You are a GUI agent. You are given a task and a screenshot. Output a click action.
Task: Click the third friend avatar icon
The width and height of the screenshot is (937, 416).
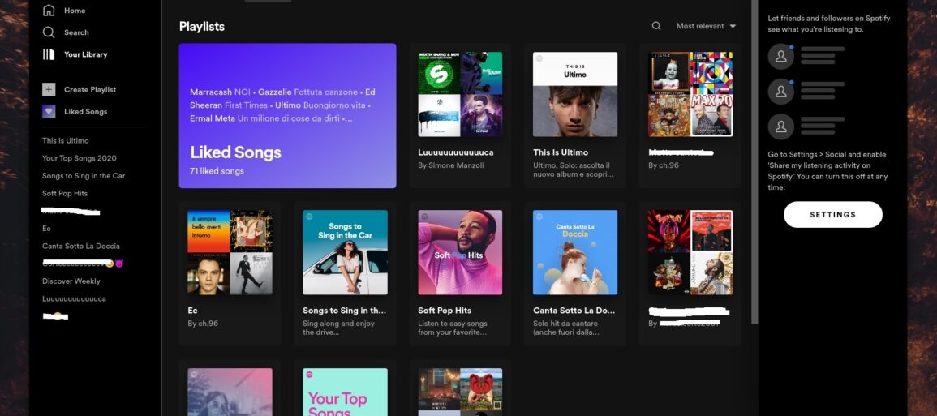point(780,127)
